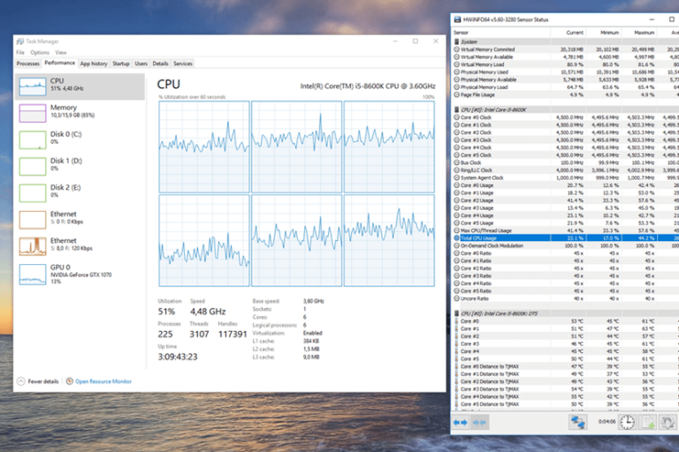Open HWiNFO sensor settings gear icon
This screenshot has height=452, width=679.
(x=668, y=422)
